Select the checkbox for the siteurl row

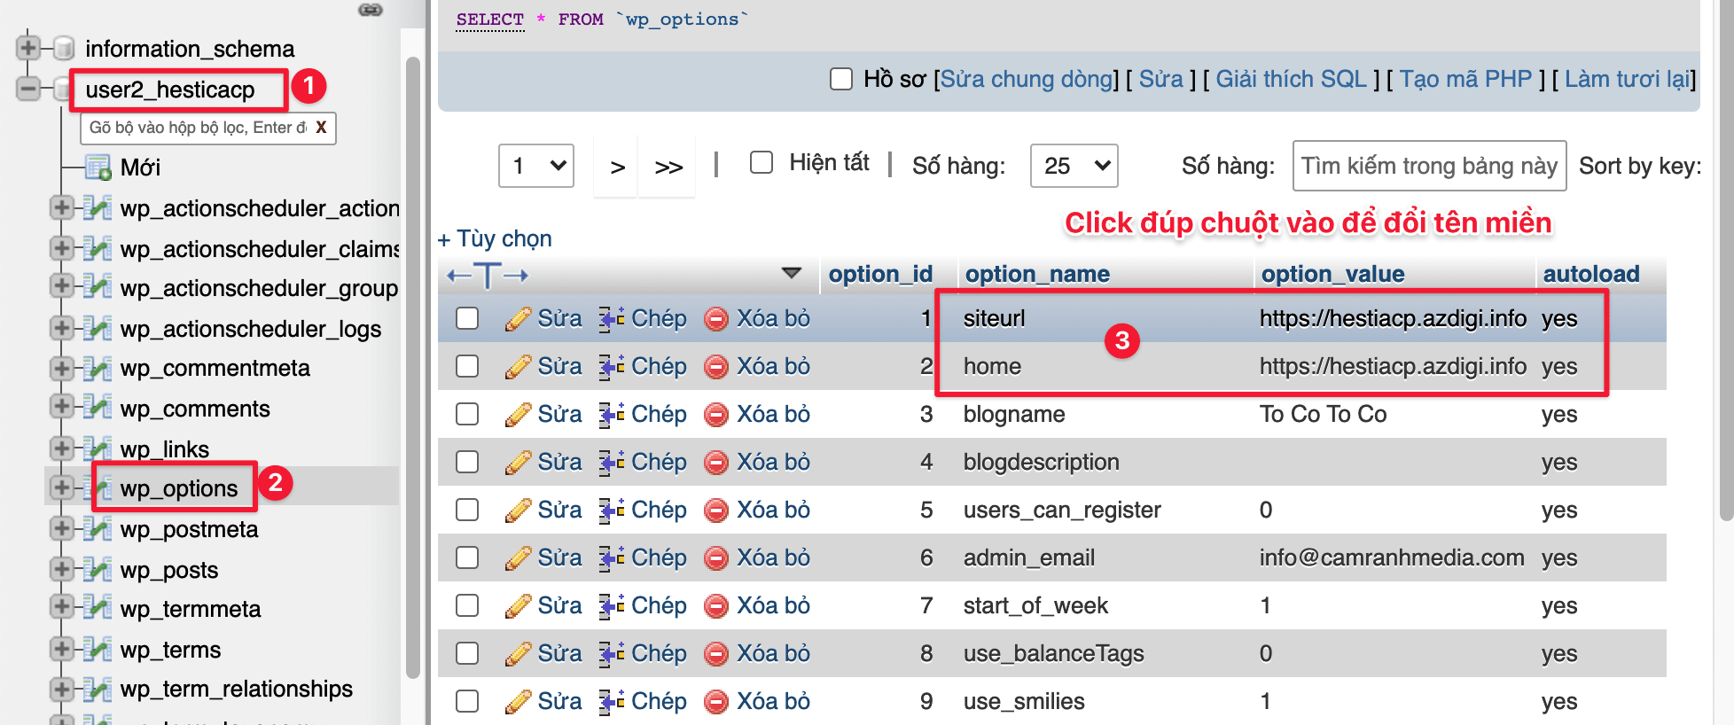point(467,318)
